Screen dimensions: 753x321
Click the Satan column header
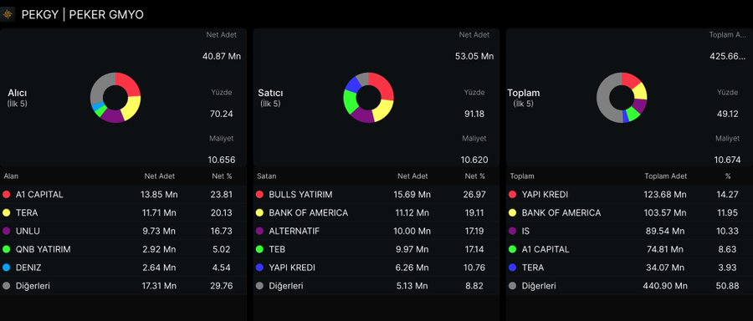coord(267,176)
